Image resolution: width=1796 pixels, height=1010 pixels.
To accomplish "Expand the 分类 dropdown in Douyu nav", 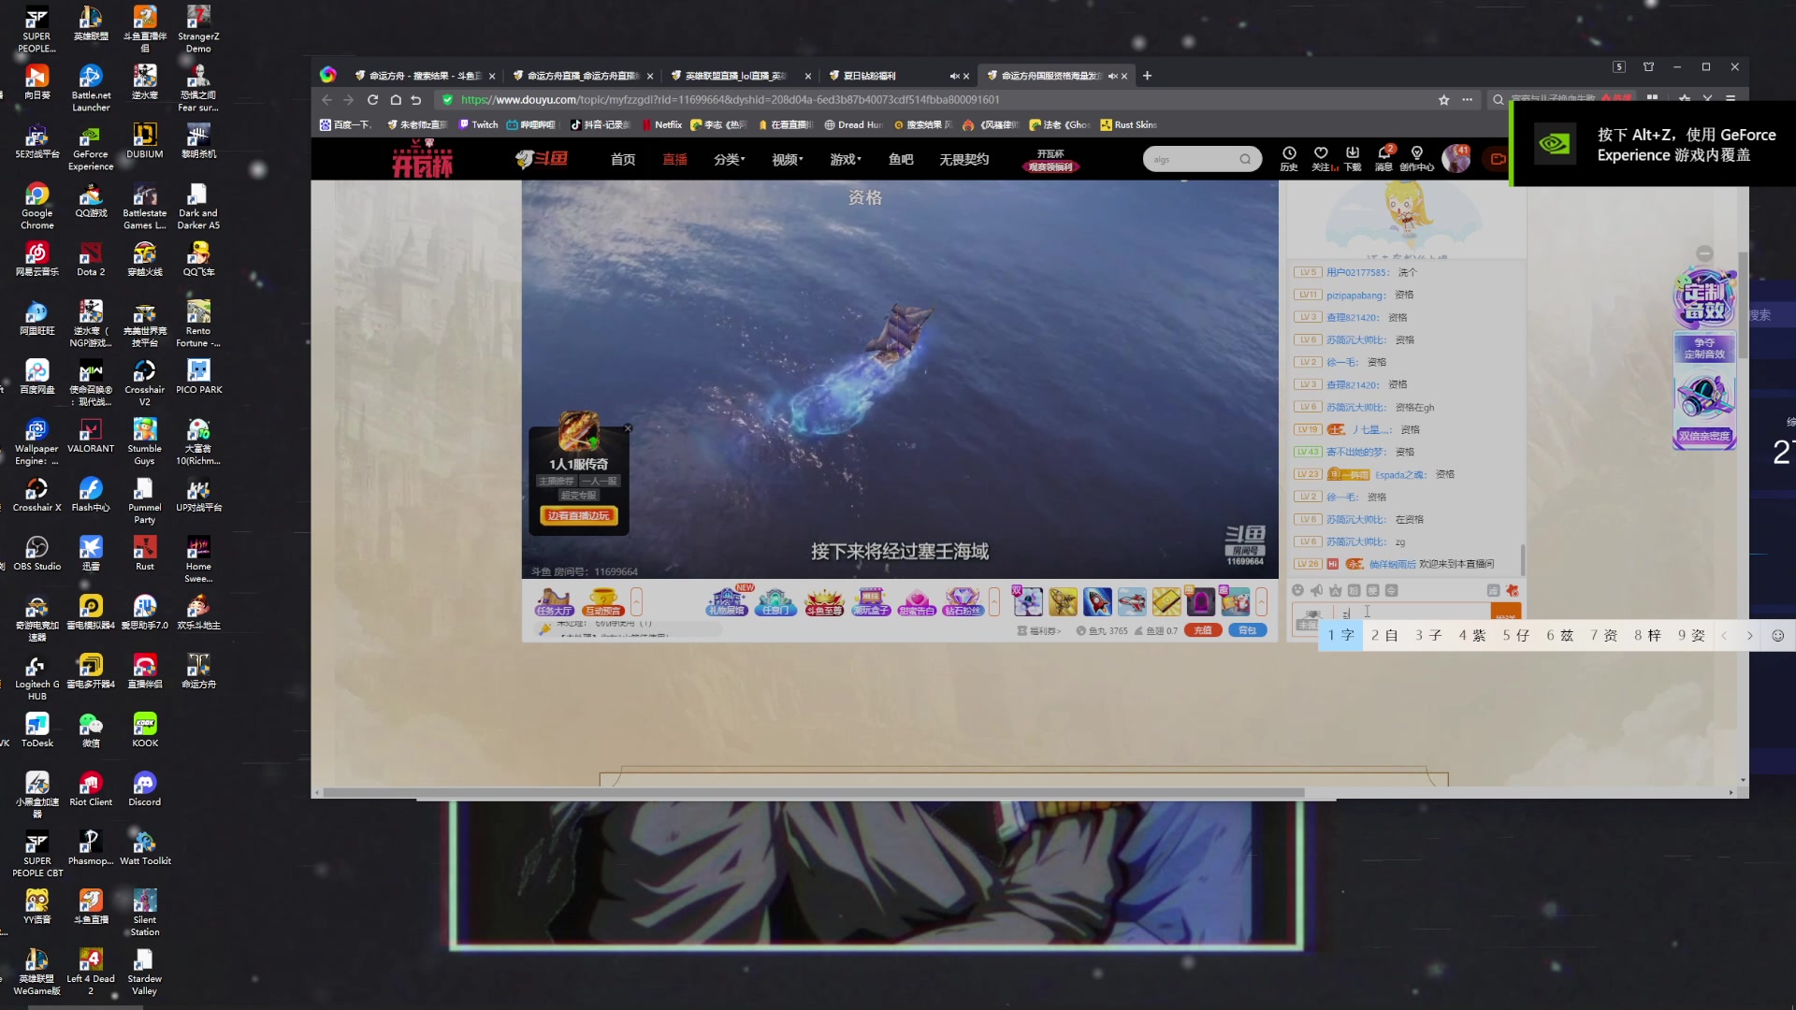I will 729,159.
